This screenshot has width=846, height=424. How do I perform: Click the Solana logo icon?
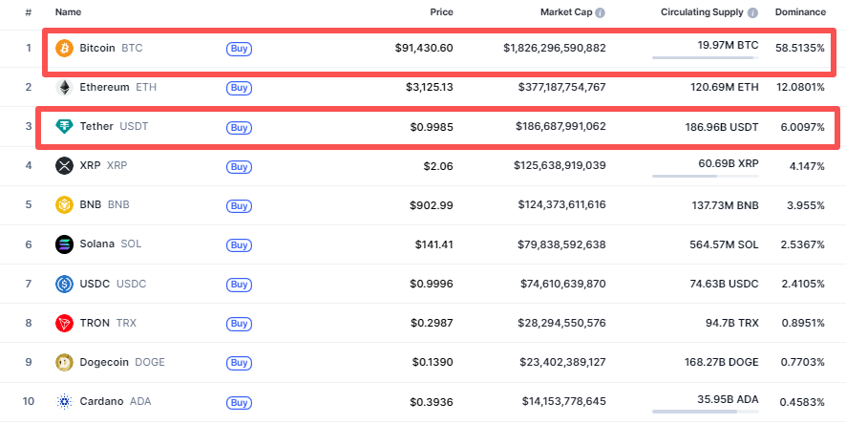click(x=64, y=244)
